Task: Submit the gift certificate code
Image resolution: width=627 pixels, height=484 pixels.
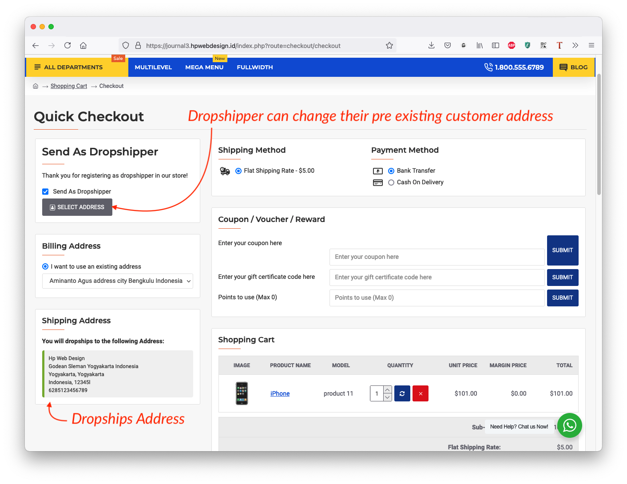Action: [x=563, y=278]
